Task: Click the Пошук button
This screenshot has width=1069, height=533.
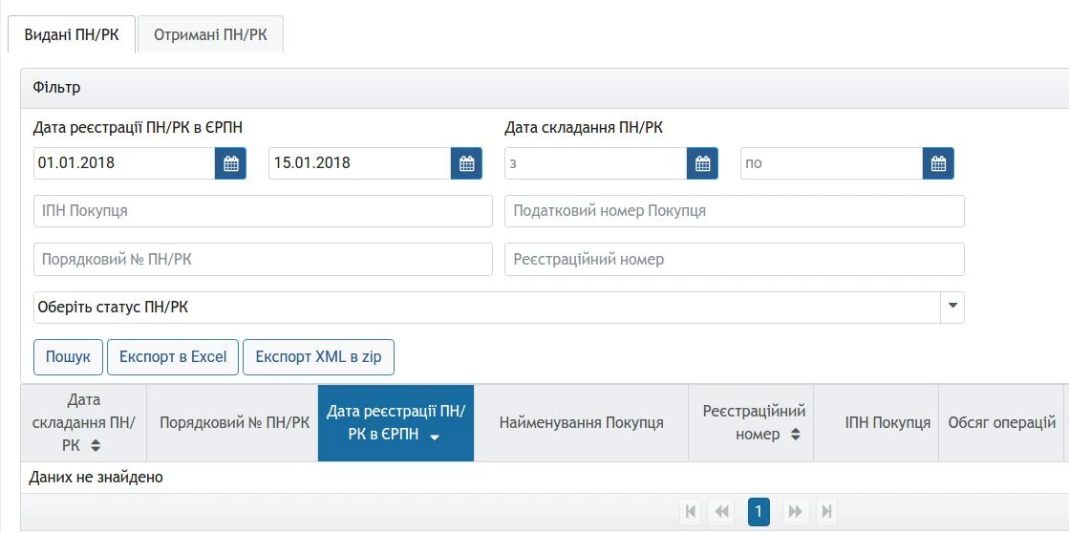Action: (68, 357)
